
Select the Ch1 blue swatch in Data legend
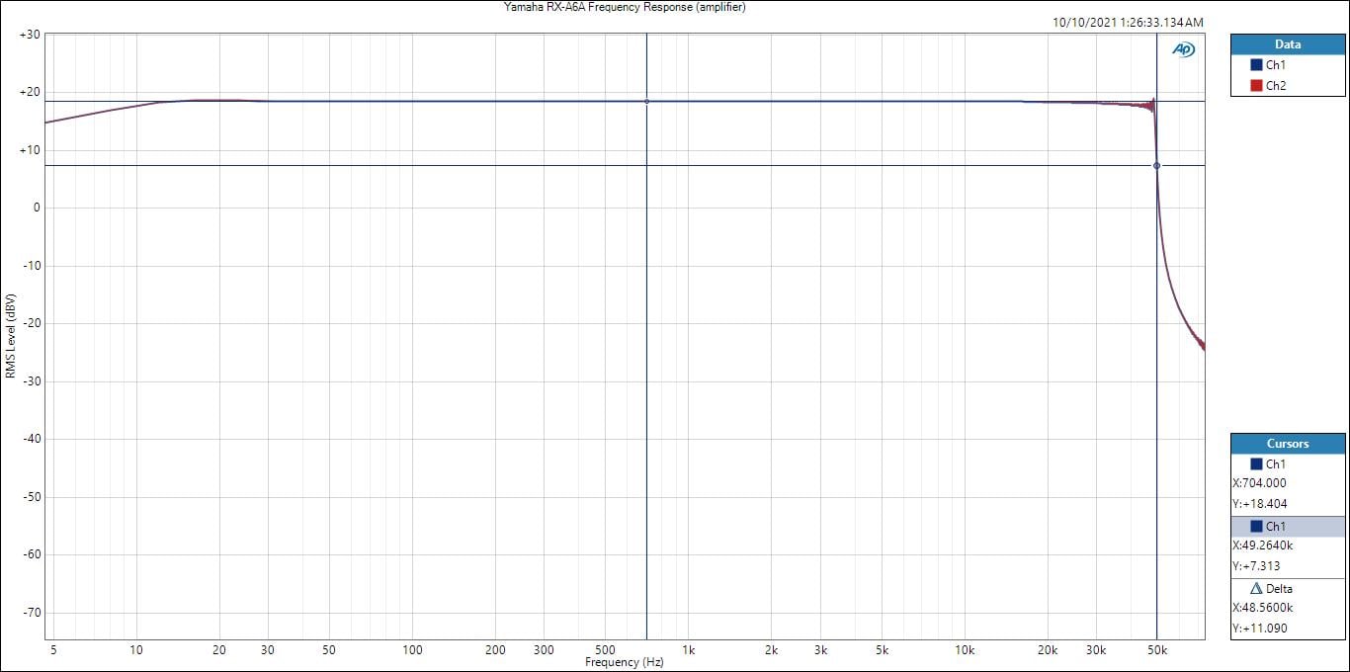[x=1256, y=65]
